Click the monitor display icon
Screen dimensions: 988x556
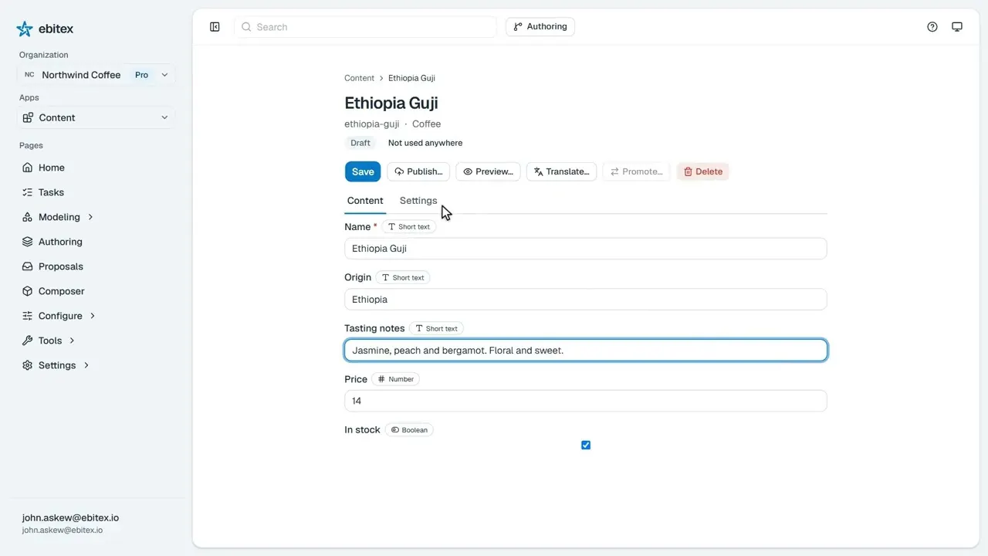pyautogui.click(x=957, y=27)
